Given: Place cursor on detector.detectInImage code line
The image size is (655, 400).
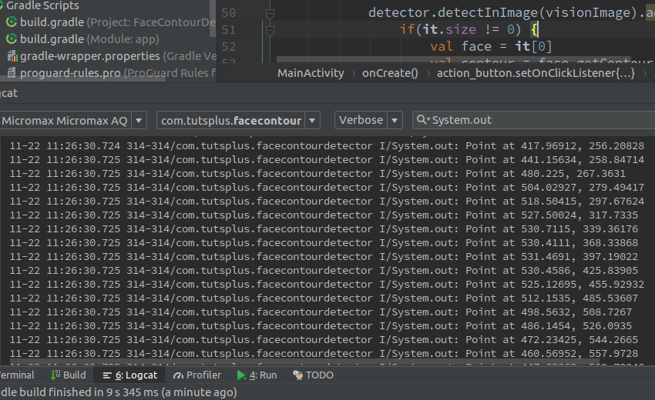Looking at the screenshot, I should coord(512,13).
